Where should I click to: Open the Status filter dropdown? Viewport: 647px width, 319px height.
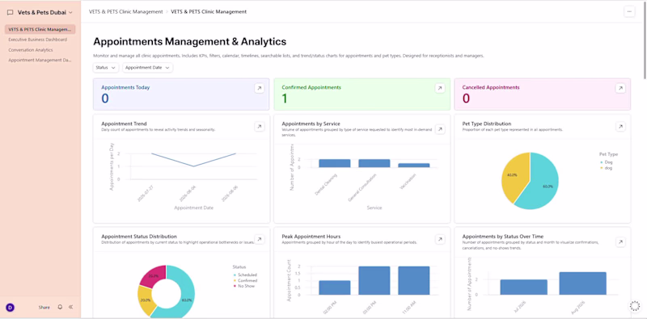[x=106, y=68]
